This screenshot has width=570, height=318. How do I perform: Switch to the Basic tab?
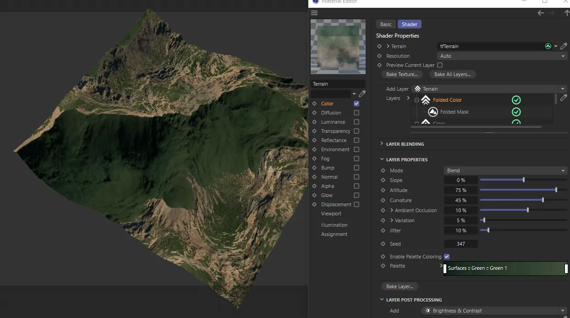pyautogui.click(x=386, y=24)
